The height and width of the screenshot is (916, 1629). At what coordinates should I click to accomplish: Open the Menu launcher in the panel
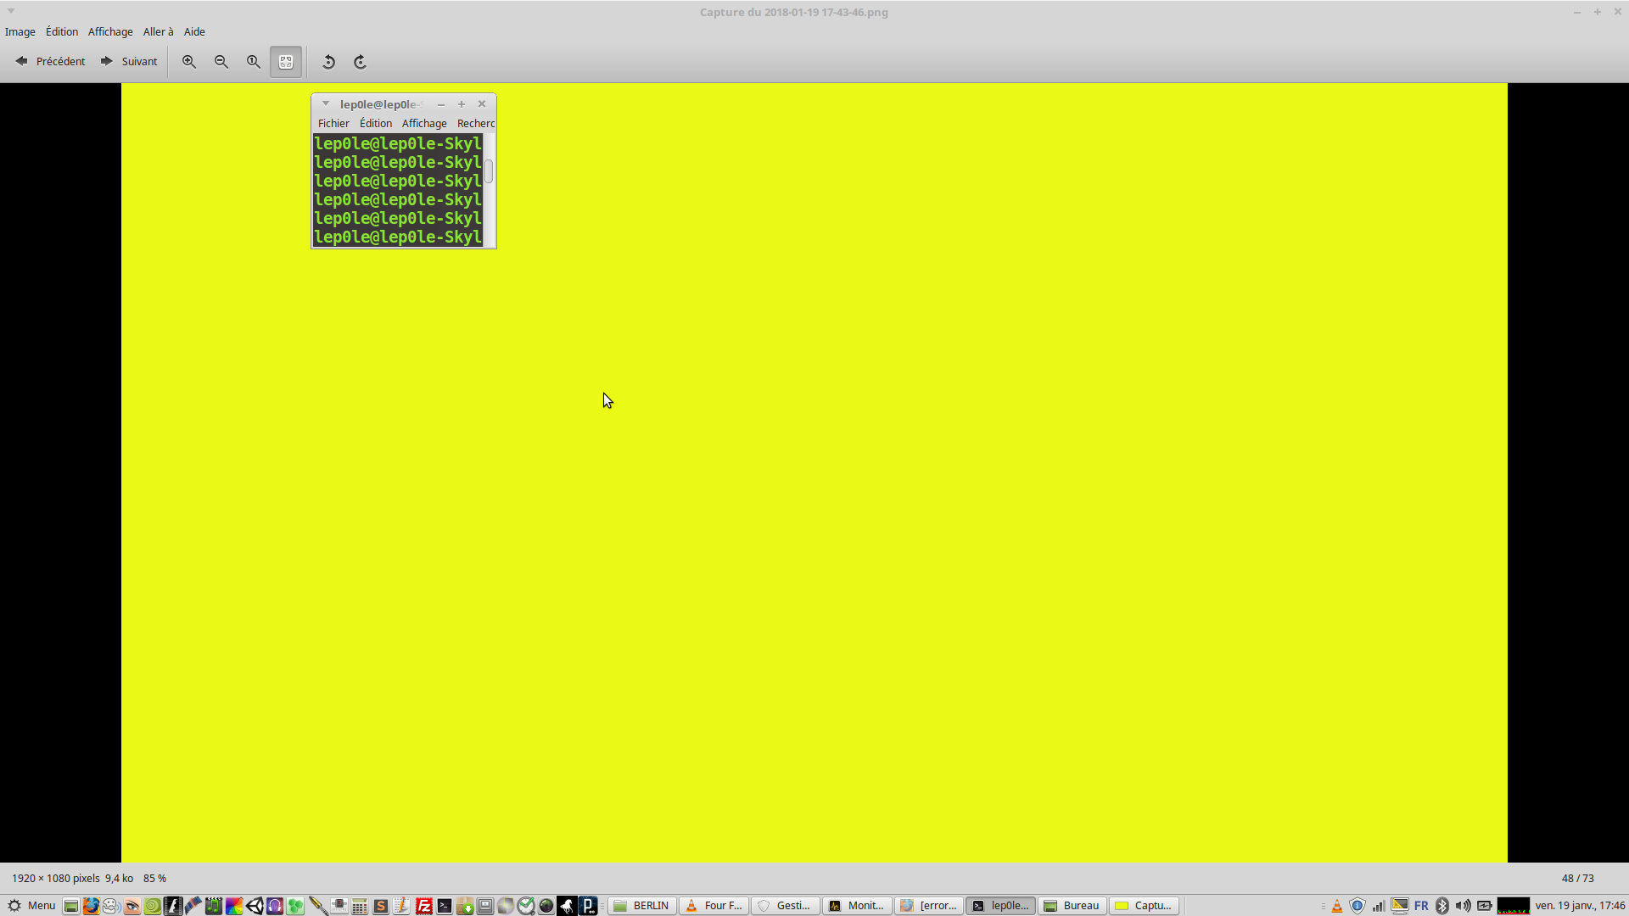[31, 905]
